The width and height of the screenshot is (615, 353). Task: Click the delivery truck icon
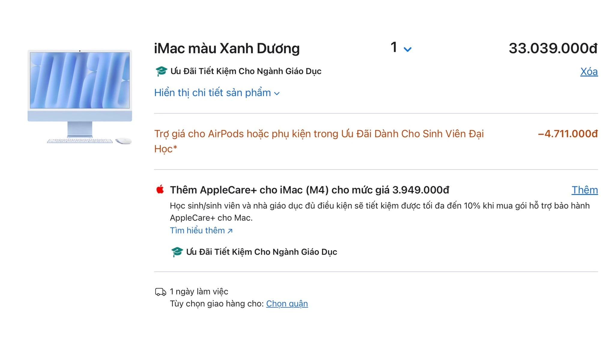tap(161, 292)
